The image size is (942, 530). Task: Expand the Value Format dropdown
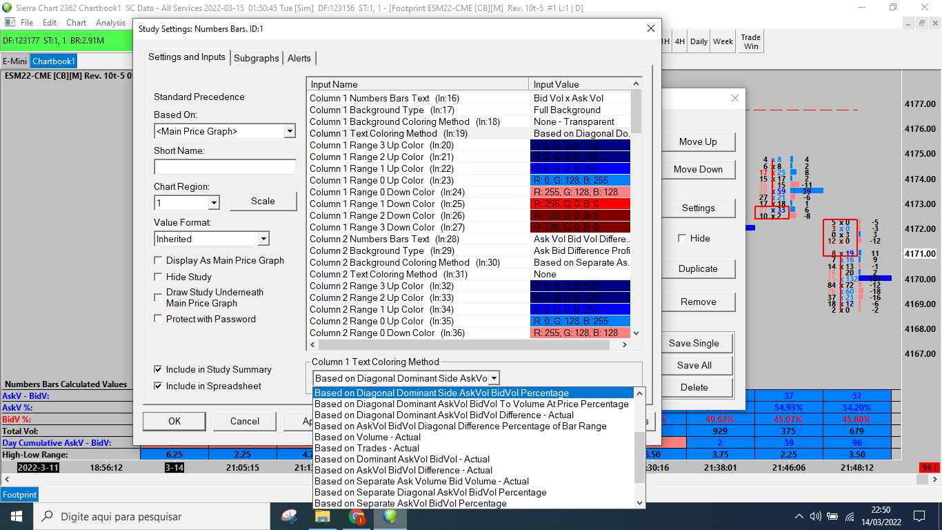pyautogui.click(x=263, y=239)
